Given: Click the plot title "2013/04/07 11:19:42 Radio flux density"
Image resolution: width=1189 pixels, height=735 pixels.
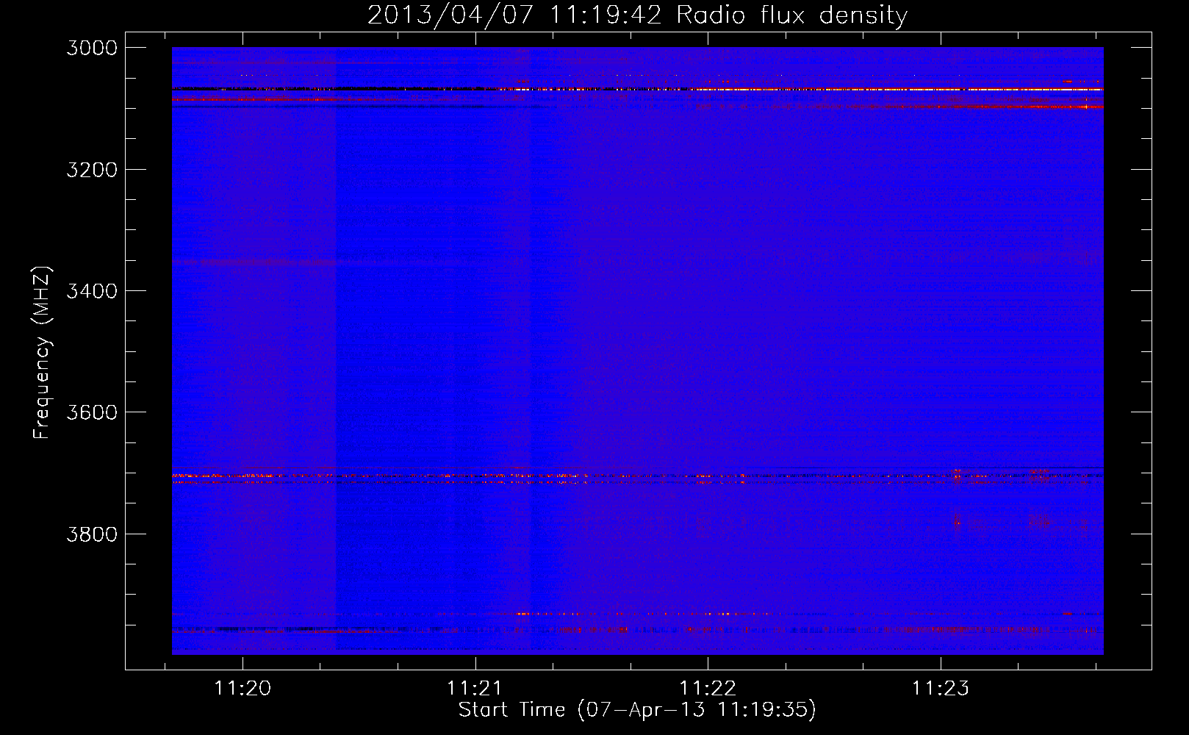Looking at the screenshot, I should pyautogui.click(x=637, y=15).
